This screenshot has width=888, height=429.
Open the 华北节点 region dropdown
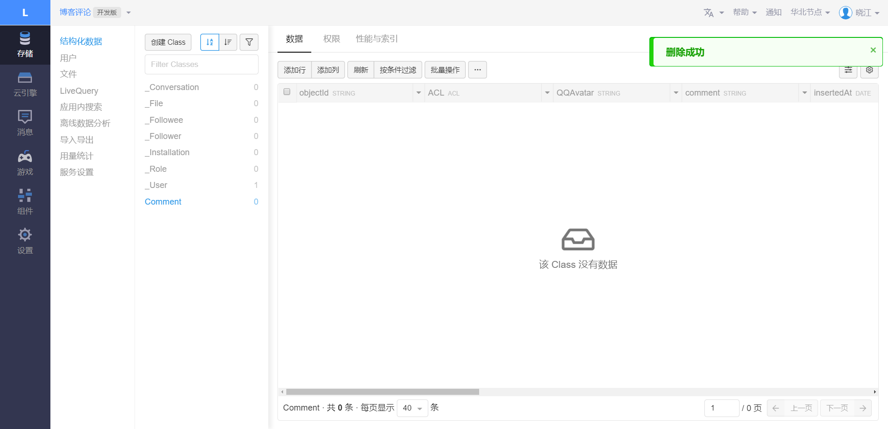(x=810, y=12)
